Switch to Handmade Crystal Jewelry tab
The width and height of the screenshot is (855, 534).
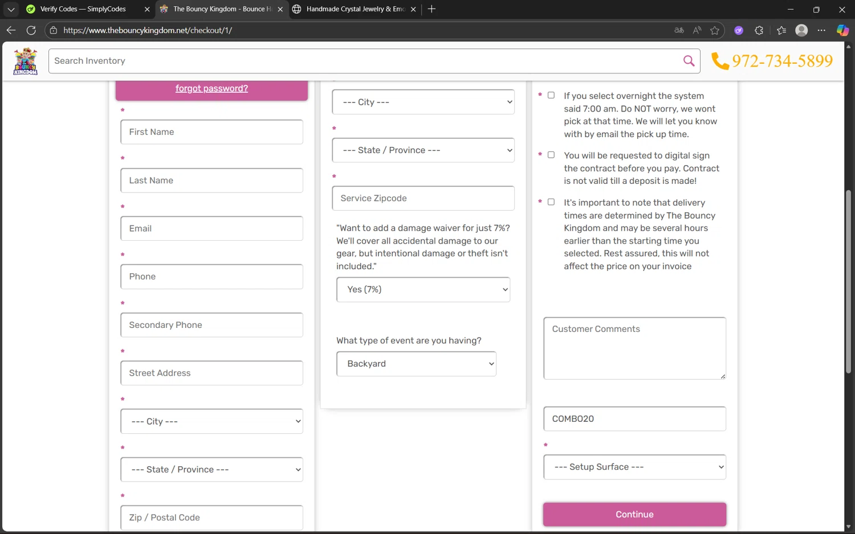355,9
